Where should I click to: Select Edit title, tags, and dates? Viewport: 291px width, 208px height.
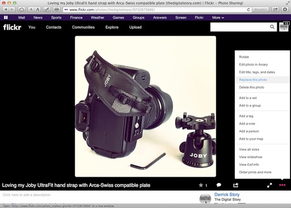click(257, 72)
